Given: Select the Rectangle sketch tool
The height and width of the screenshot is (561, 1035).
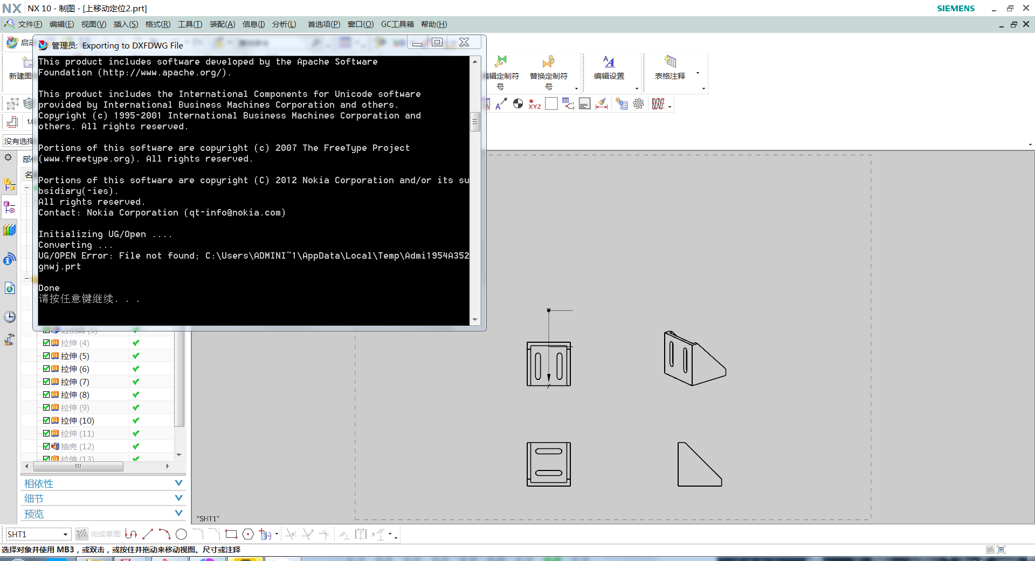Looking at the screenshot, I should [x=231, y=534].
